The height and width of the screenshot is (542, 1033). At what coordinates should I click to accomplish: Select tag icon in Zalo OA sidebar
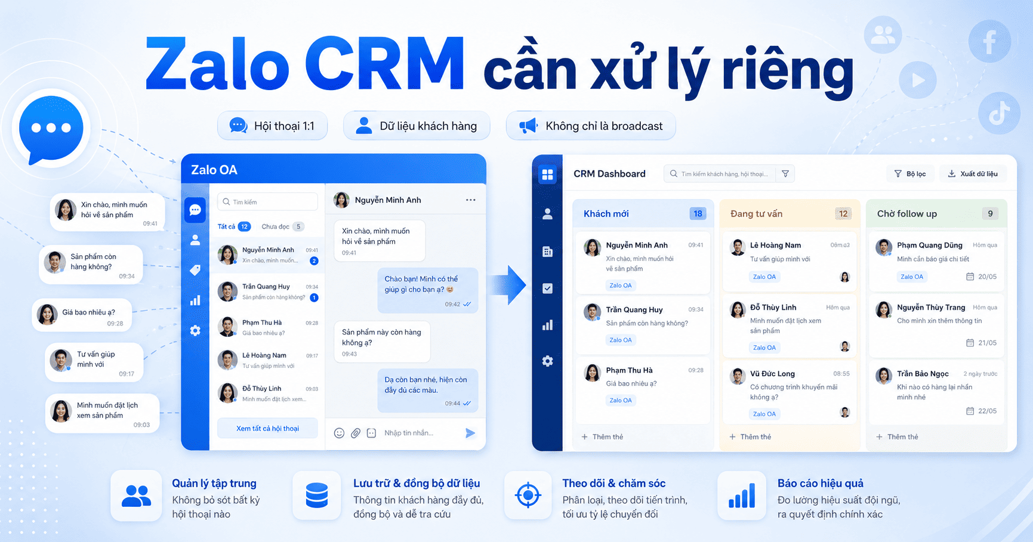(195, 270)
